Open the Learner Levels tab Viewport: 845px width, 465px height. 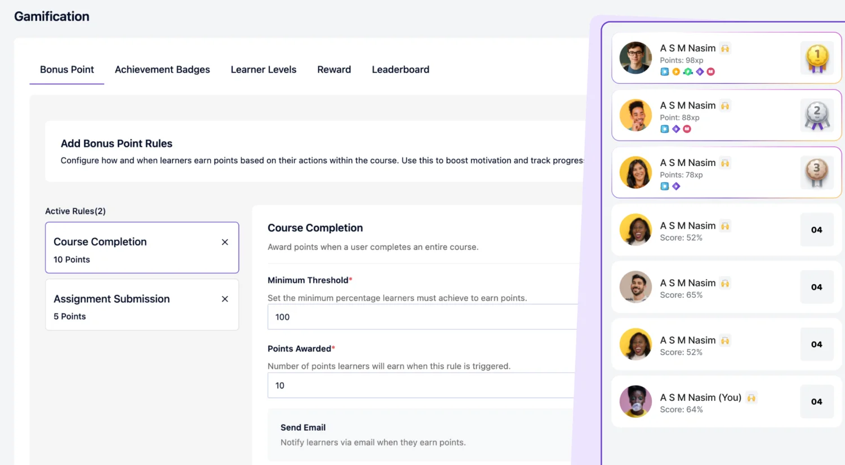coord(263,69)
